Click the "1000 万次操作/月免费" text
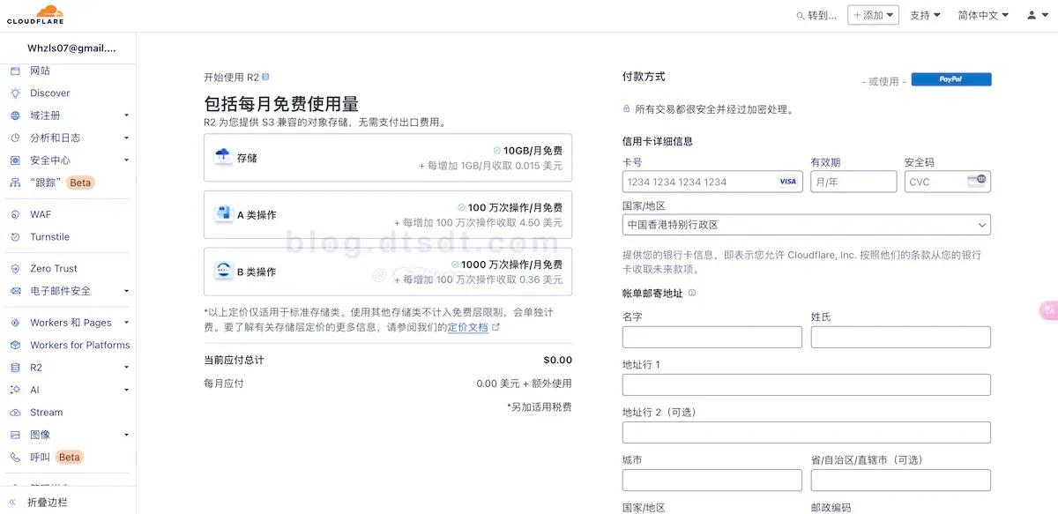 tap(511, 264)
